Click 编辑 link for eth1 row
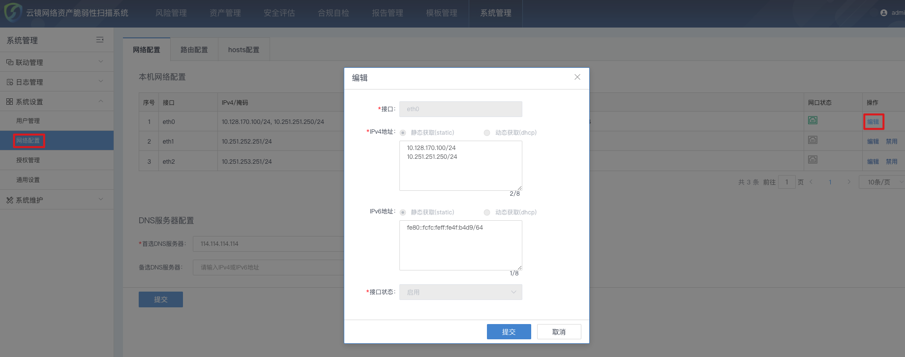 tap(873, 142)
